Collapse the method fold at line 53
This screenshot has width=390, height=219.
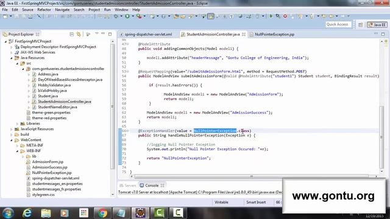128,72
